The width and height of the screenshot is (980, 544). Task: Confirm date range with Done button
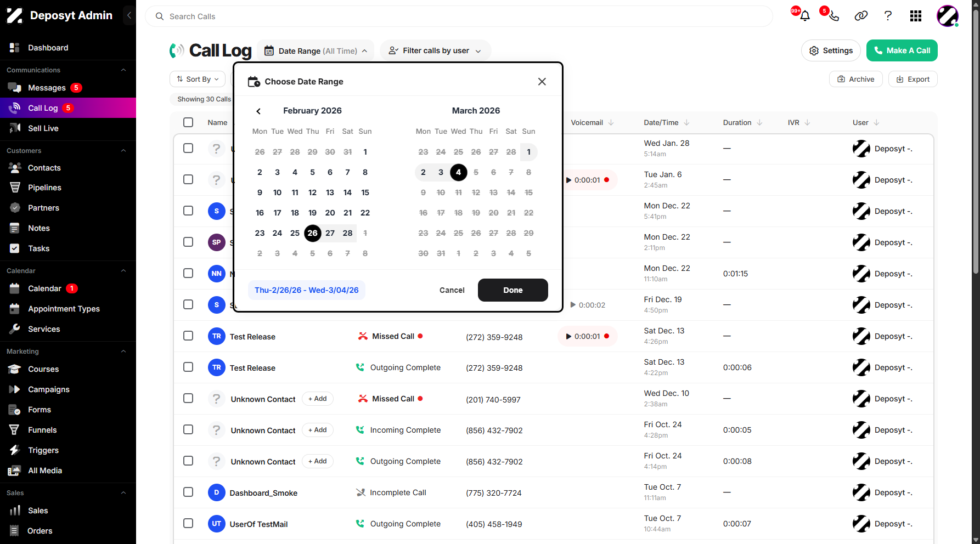[x=513, y=290]
